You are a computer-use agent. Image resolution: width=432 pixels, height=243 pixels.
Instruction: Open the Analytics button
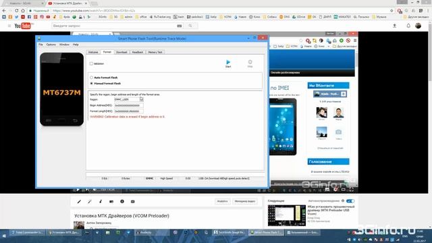coord(222,201)
